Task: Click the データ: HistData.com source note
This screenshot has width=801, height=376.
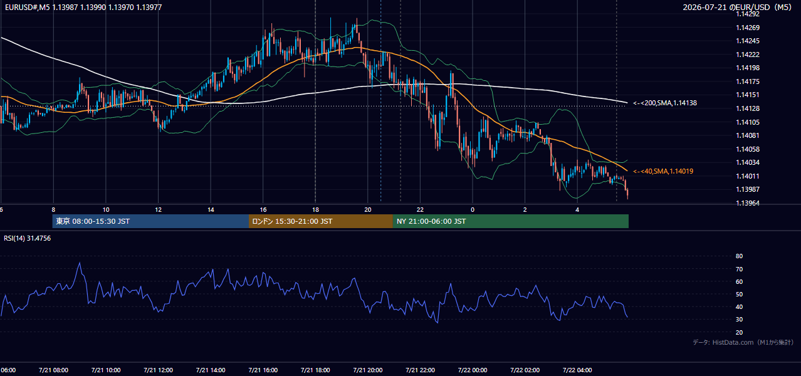Action: pos(743,342)
